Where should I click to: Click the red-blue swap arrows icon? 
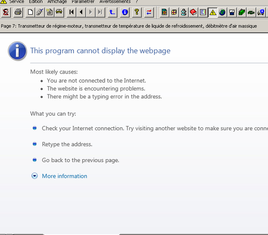point(149,12)
